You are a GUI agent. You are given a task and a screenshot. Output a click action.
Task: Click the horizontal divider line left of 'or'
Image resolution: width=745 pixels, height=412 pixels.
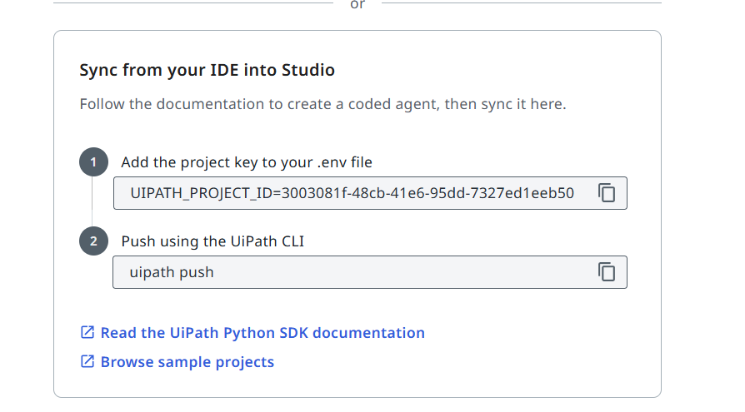click(192, 2)
